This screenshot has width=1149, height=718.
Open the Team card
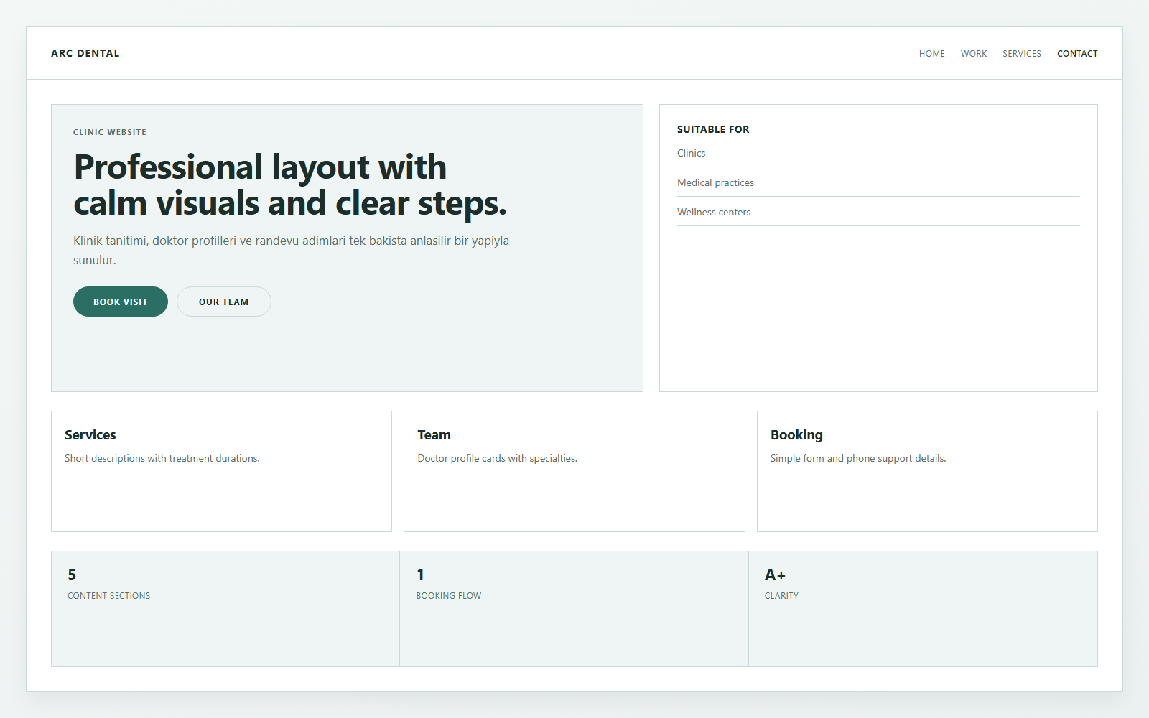coord(574,471)
